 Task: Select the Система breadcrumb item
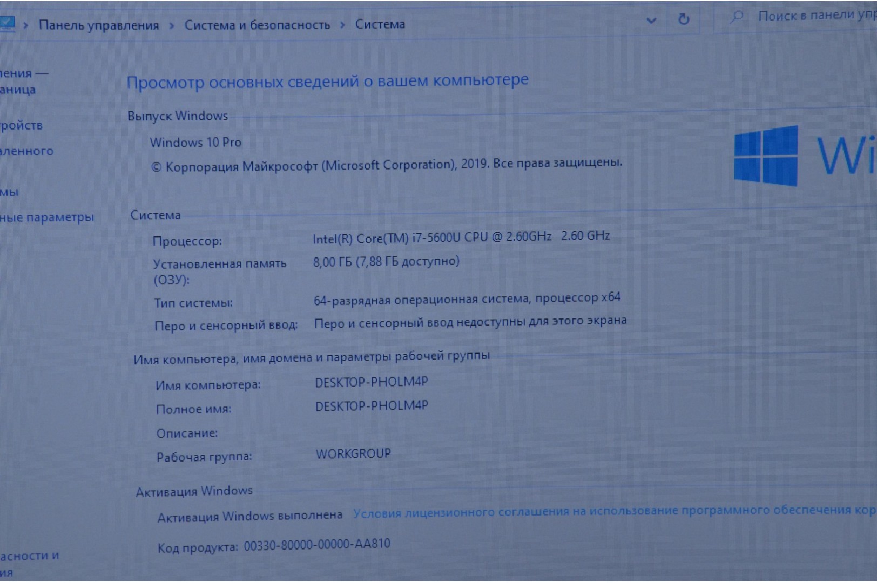click(x=380, y=24)
